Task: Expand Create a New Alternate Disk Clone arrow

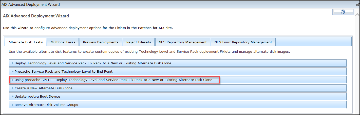Action: tap(13, 88)
